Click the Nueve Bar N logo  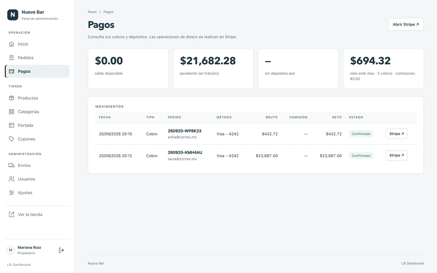point(13,15)
